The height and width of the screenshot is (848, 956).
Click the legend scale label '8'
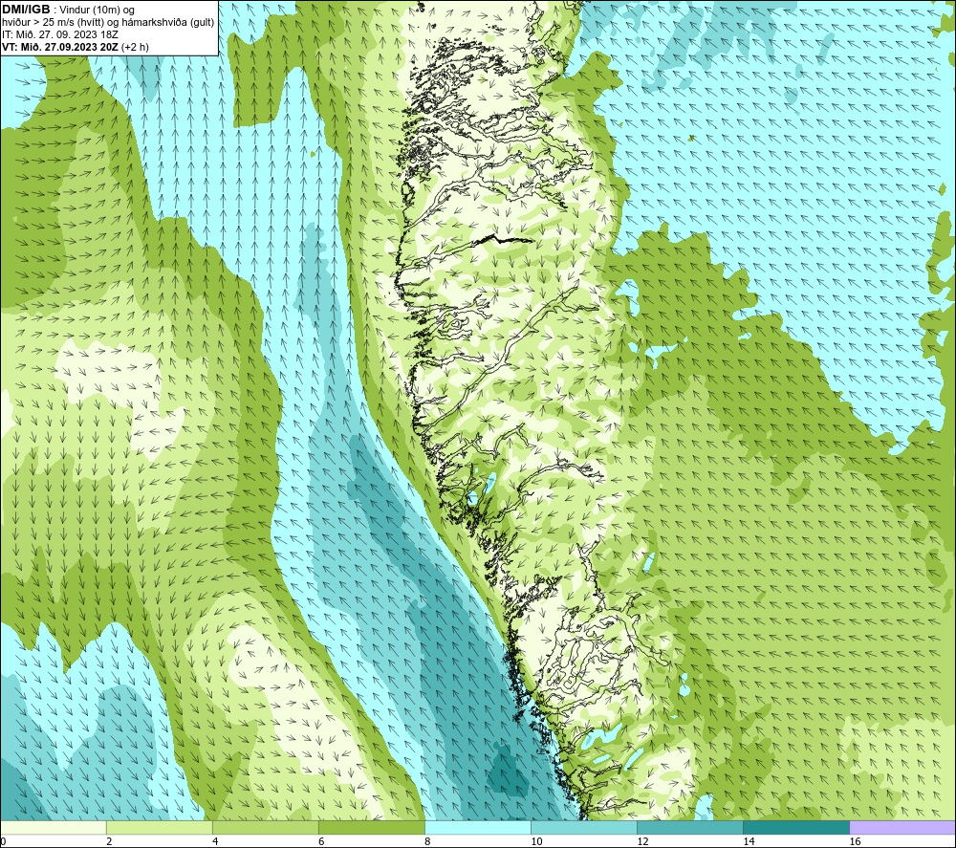coord(427,841)
